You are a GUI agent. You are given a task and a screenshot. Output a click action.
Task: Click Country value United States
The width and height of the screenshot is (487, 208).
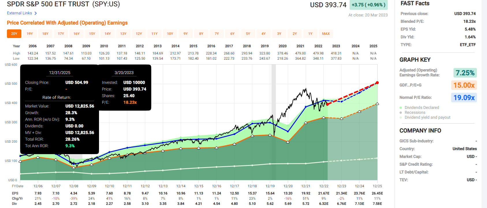464,149
